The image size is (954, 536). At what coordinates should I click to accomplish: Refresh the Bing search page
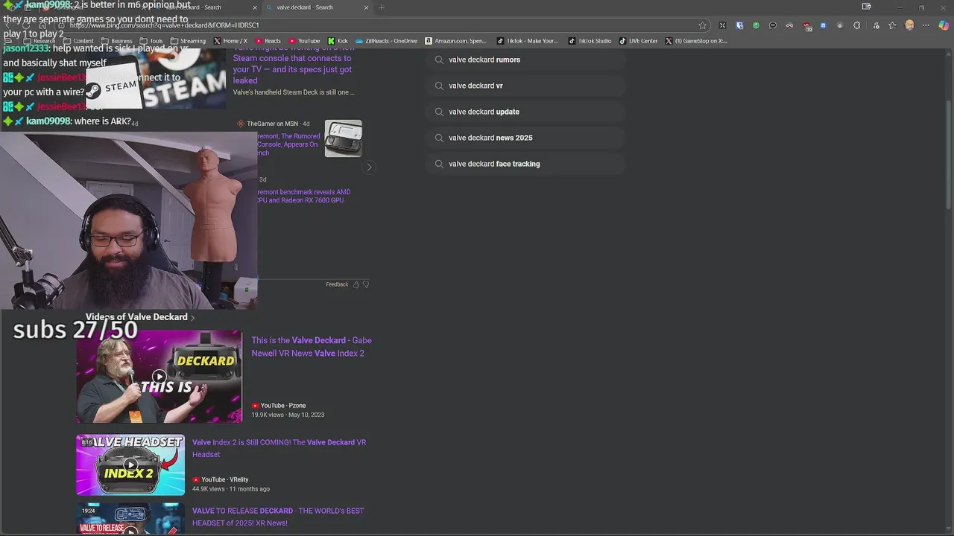point(25,25)
